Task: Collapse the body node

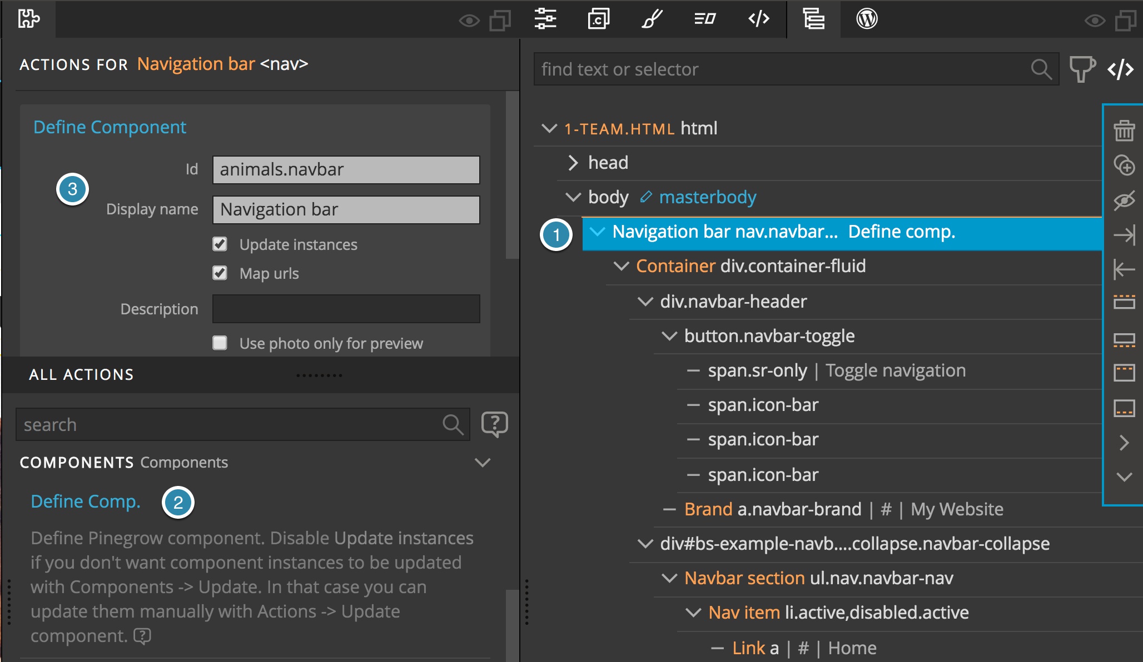Action: tap(573, 197)
